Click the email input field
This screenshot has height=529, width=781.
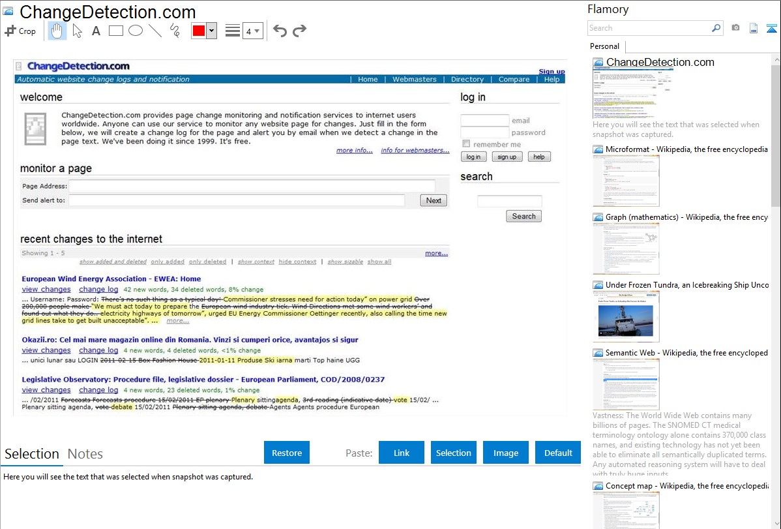[484, 120]
